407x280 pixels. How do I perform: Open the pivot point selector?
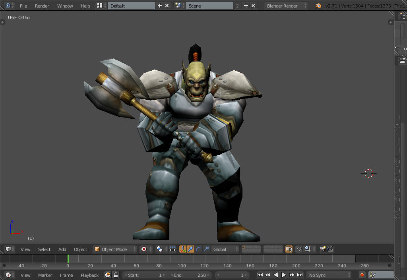coord(161,249)
